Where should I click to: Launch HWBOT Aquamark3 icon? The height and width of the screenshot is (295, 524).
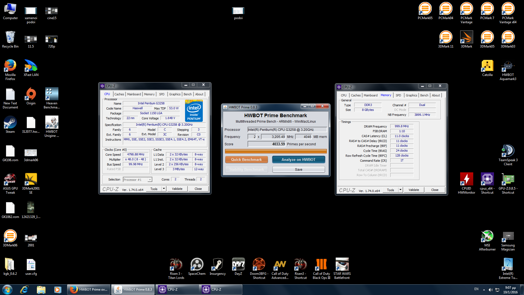point(508,70)
